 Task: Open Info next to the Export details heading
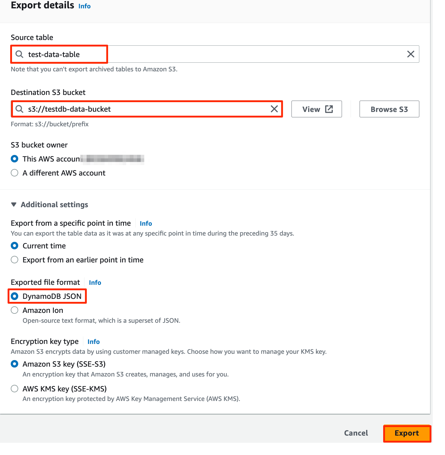point(84,6)
